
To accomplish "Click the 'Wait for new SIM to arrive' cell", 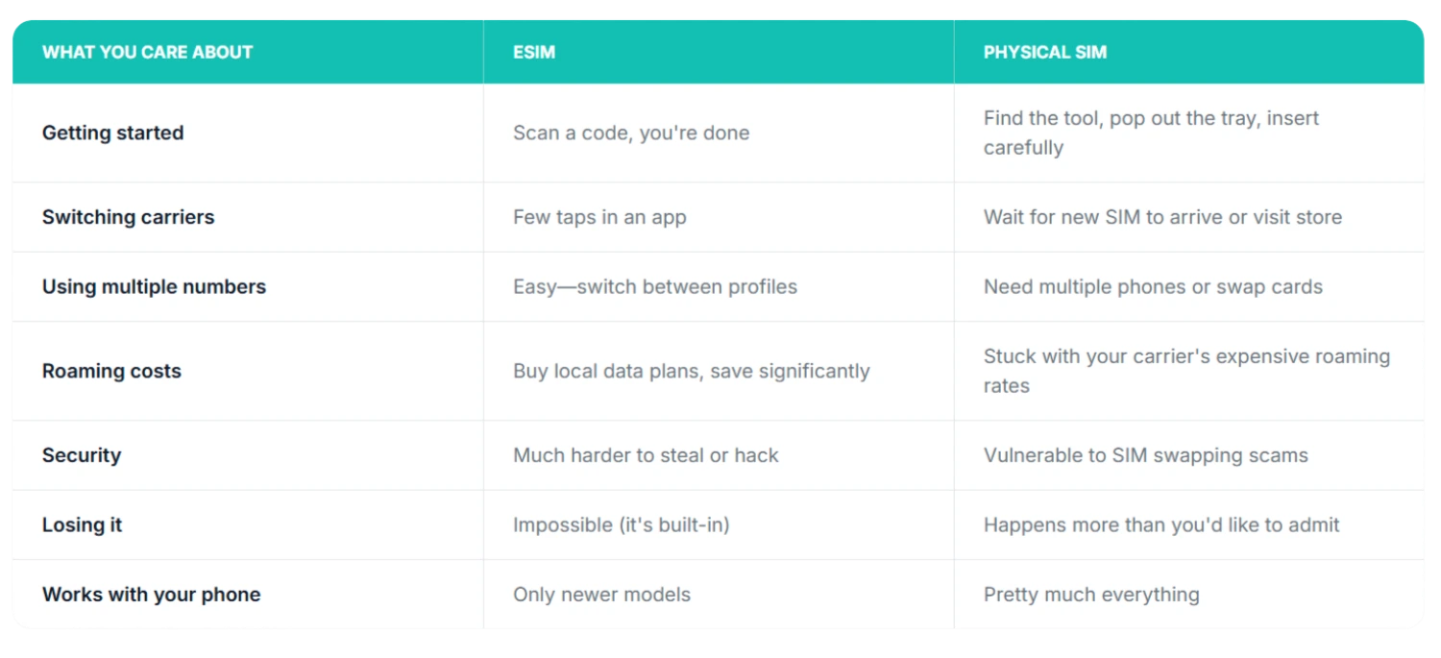I will (1162, 217).
